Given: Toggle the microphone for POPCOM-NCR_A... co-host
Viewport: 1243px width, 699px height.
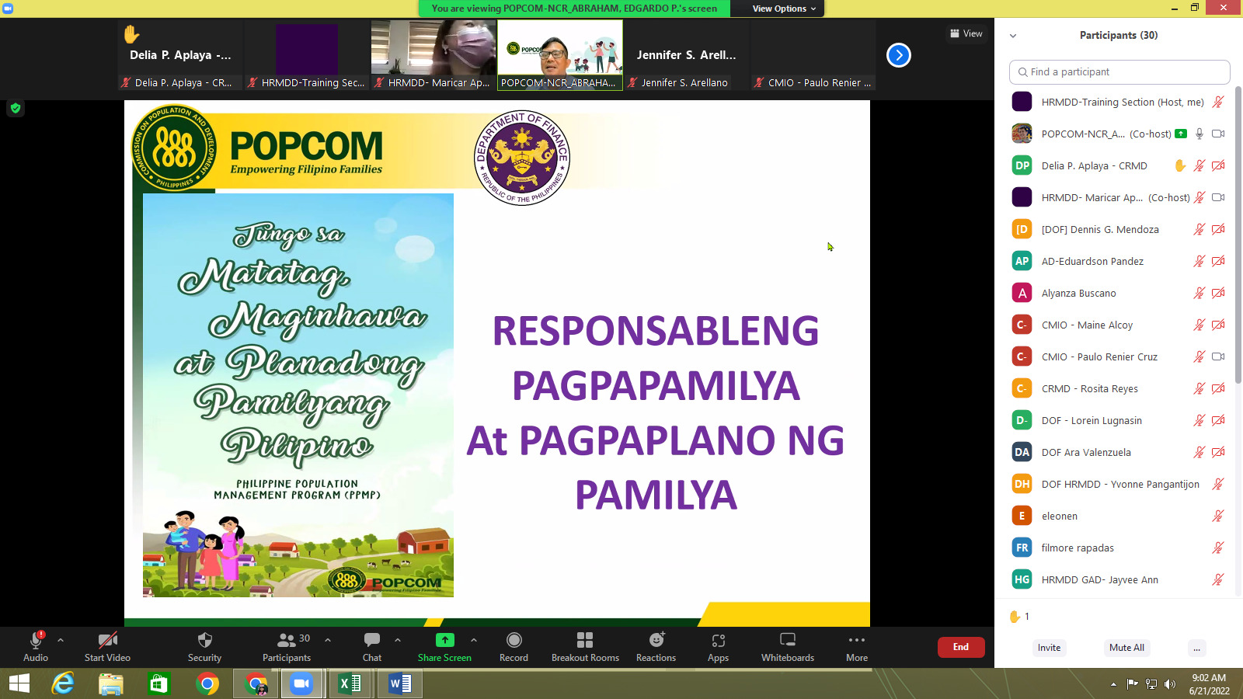Looking at the screenshot, I should coord(1199,134).
